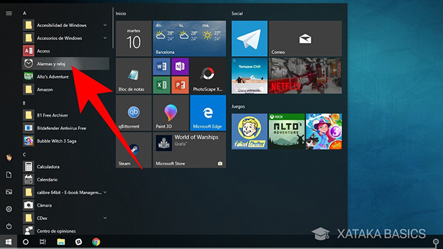Open Documents from Start sidebar

9,175
